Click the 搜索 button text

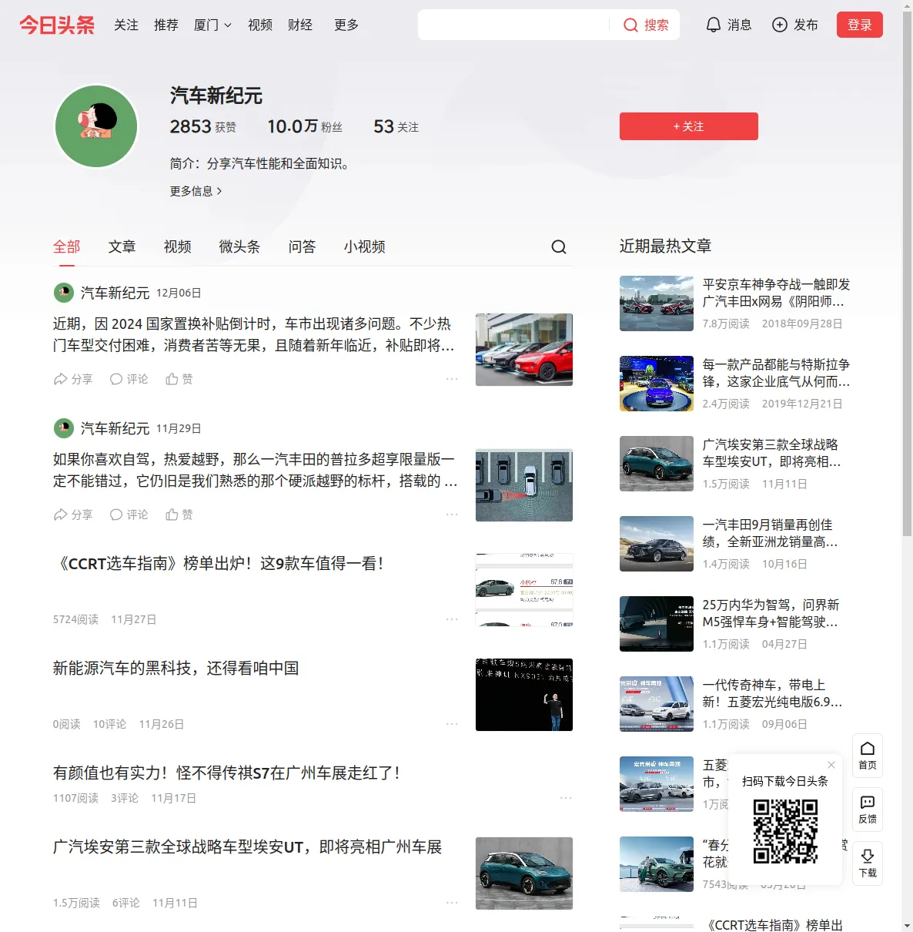[657, 25]
